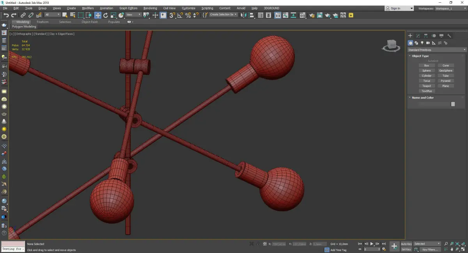Toggle the Layer Explorer icon
Image resolution: width=468 pixels, height=253 pixels.
pyautogui.click(x=269, y=15)
